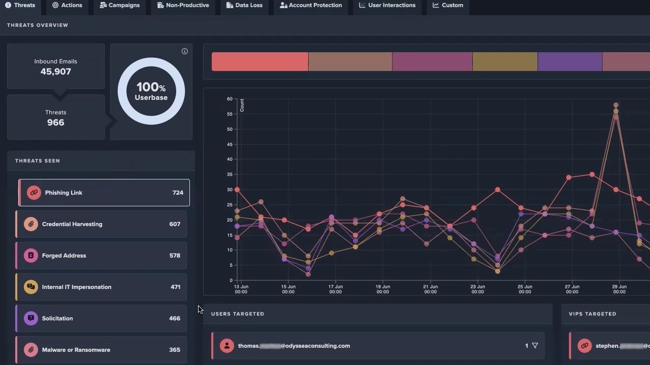Click the Solicitation count 466
This screenshot has width=650, height=365.
175,318
